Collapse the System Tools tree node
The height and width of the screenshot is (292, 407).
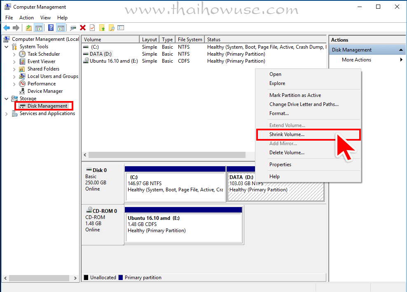[7, 47]
